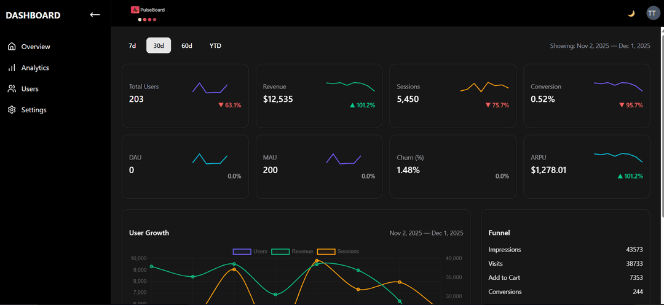Open the TT user avatar menu

[x=652, y=14]
